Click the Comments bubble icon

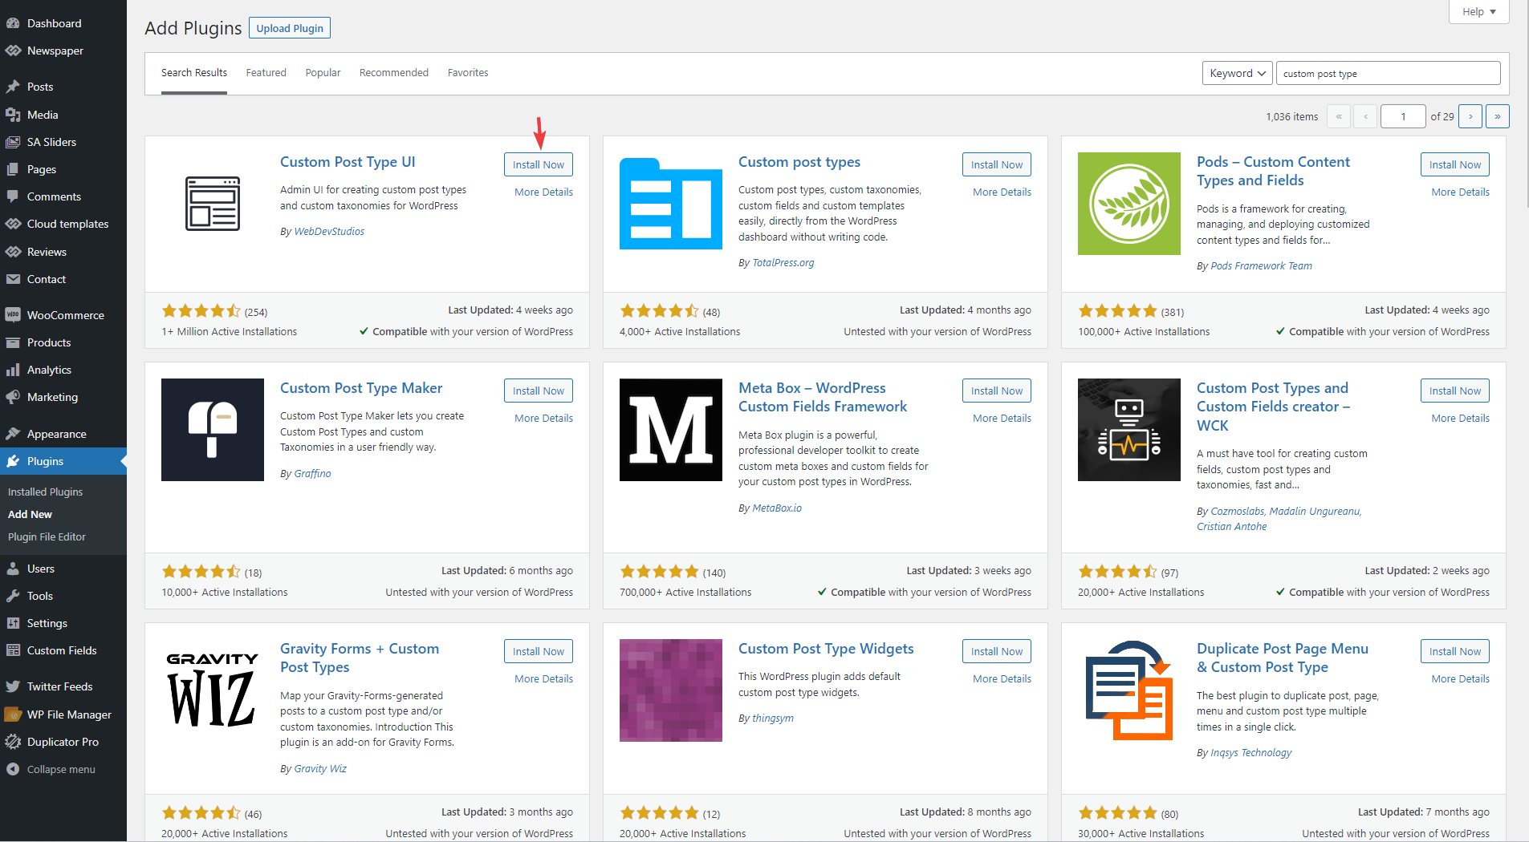point(13,196)
